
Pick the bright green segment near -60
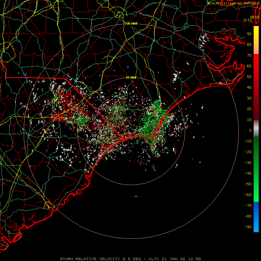click(x=256, y=196)
